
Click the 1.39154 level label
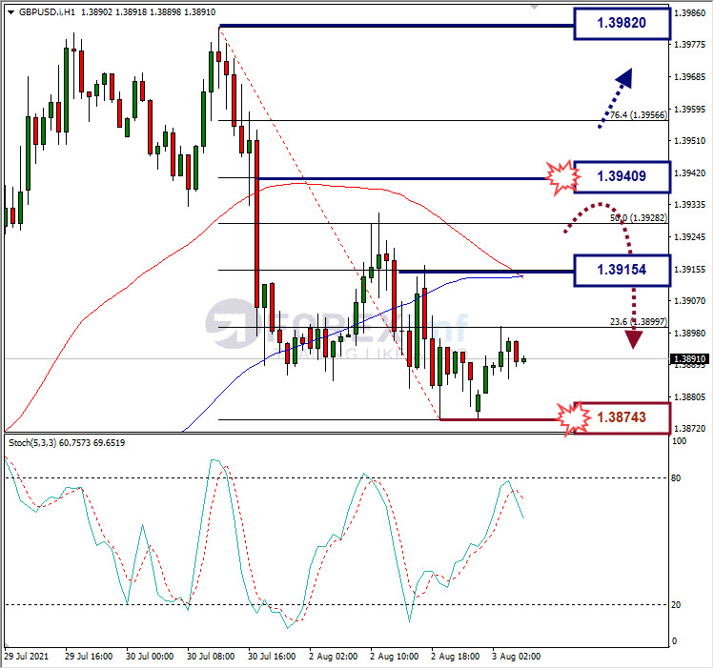click(622, 270)
